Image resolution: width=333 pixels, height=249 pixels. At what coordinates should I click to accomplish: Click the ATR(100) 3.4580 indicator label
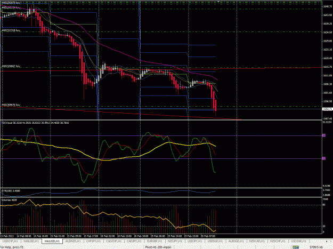11,191
